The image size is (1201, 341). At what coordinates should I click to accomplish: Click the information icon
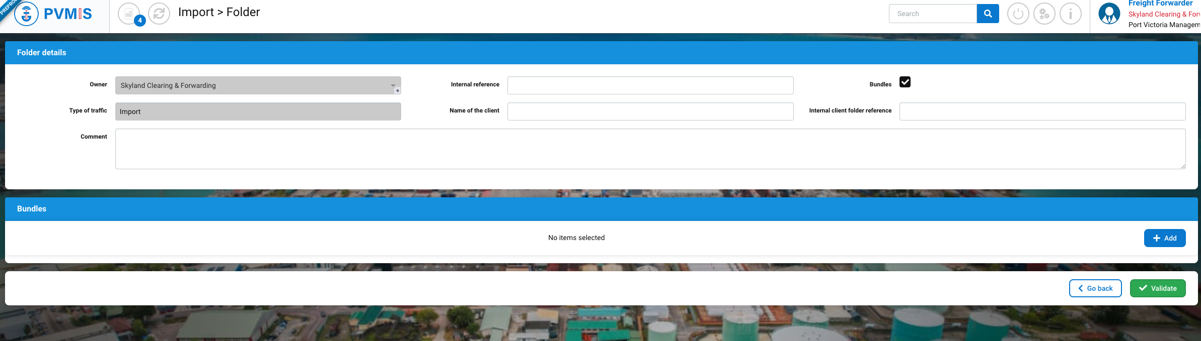[x=1070, y=14]
